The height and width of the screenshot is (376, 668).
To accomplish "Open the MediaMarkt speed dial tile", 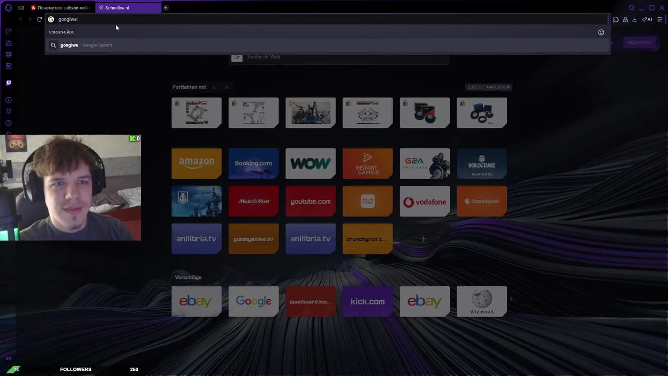I will click(x=253, y=201).
